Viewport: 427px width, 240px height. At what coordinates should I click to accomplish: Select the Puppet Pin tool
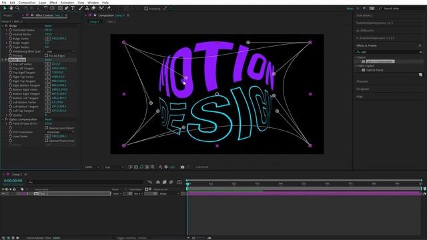coord(109,8)
